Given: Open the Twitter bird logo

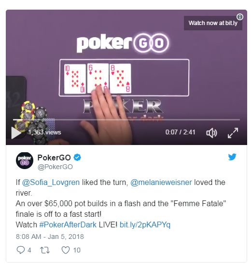Looking at the screenshot, I should point(232,157).
